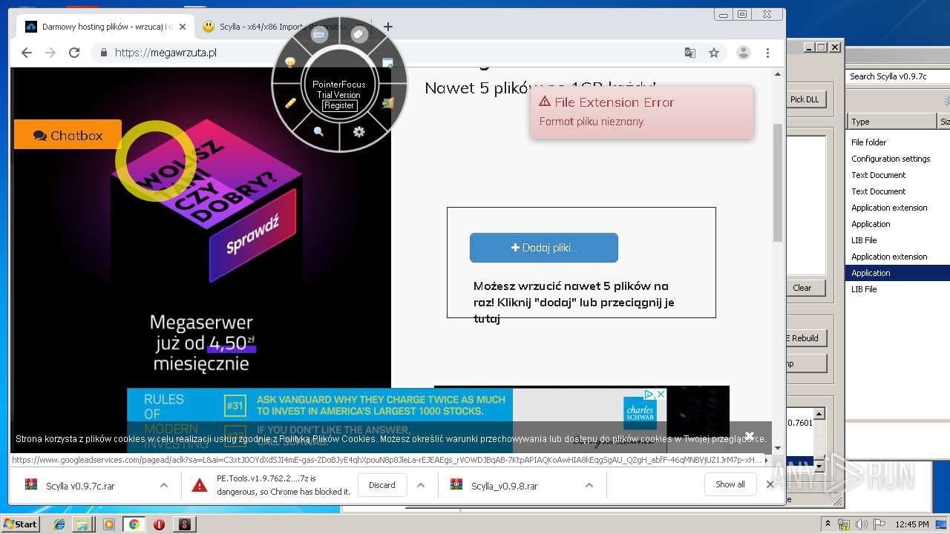Discard the blocked PE.Tools download
Screen dimensions: 950x534
(x=382, y=485)
